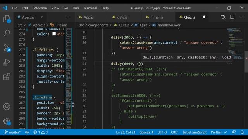Click Quiz symbol breadcrumb
The image size is (248, 139).
click(x=143, y=25)
